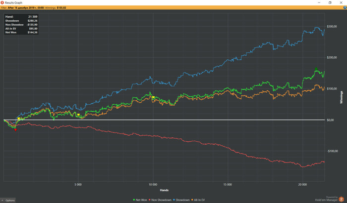Minimize the Results Graph window

319,2
